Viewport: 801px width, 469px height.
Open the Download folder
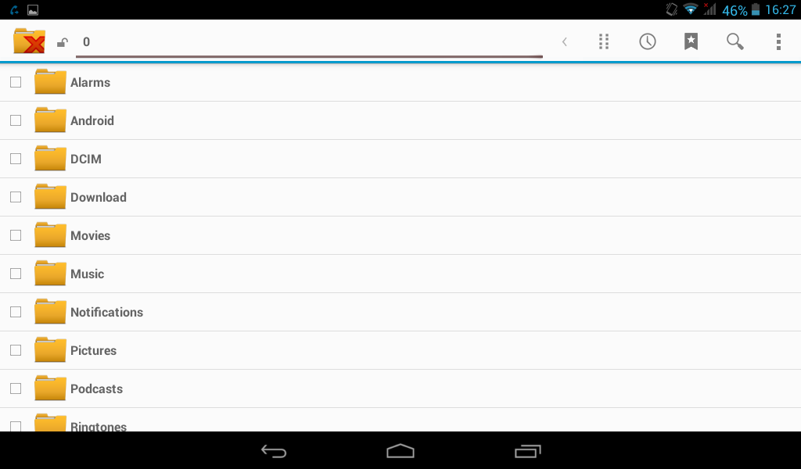coord(400,197)
